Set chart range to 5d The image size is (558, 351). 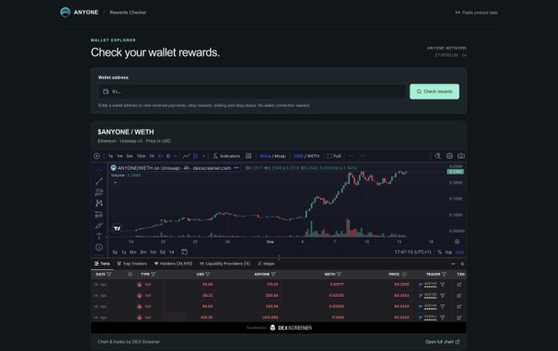click(x=162, y=252)
